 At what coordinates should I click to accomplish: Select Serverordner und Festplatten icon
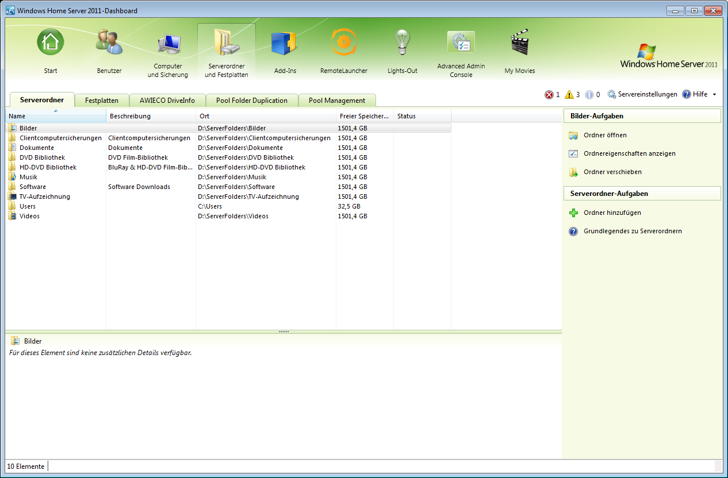pos(227,44)
